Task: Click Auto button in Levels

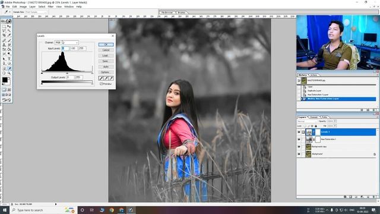Action: 106,67
